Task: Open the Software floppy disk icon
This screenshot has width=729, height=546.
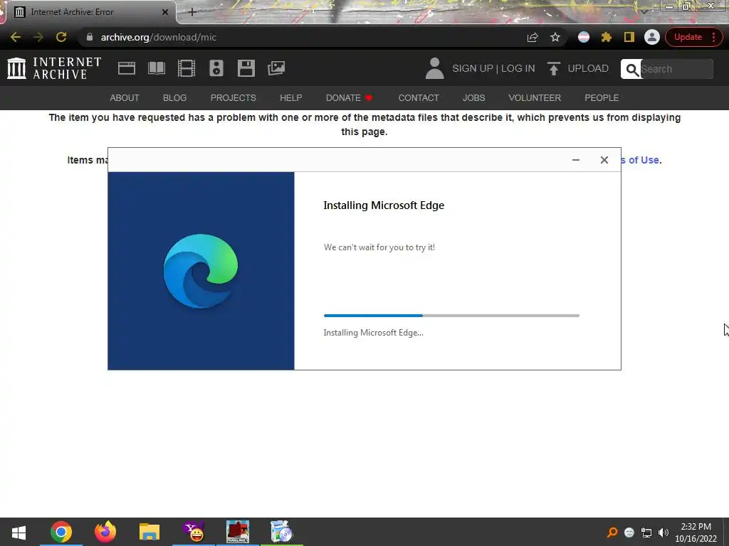Action: pos(246,68)
